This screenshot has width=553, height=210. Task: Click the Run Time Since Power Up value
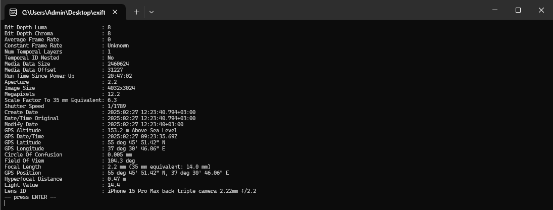pos(120,76)
